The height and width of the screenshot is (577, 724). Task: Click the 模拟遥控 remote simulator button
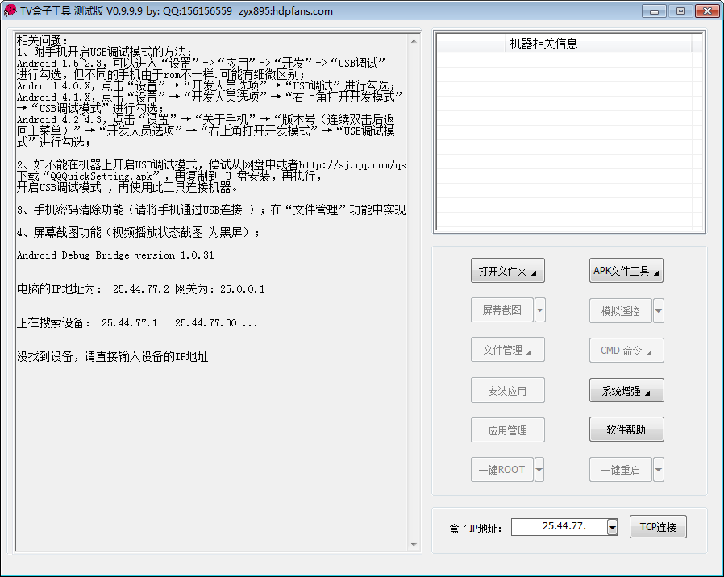[x=621, y=310]
